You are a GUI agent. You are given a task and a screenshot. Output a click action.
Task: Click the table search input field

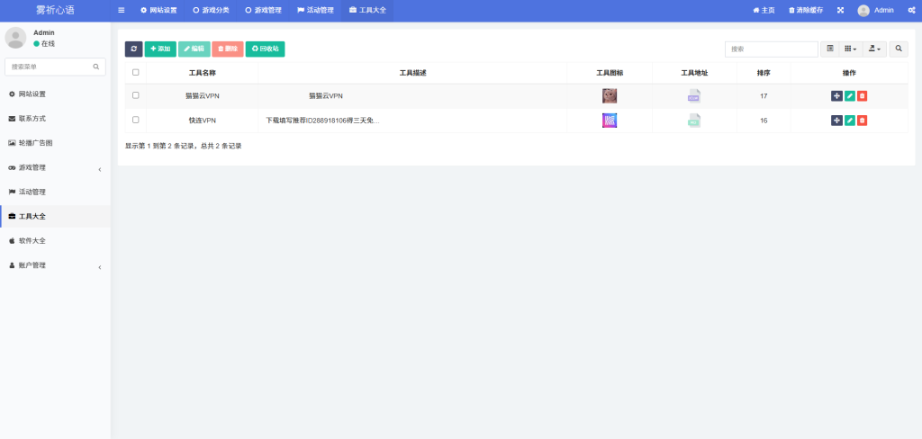coord(771,49)
